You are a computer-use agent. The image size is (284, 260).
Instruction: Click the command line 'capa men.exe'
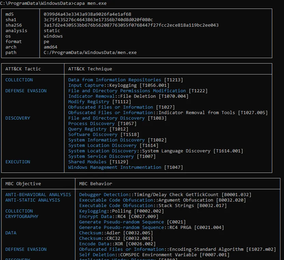tap(90, 3)
